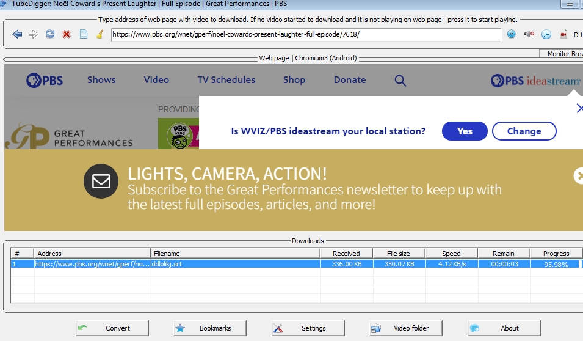Viewport: 583px width, 341px height.
Task: Toggle the mute speaker icon
Action: pos(529,34)
